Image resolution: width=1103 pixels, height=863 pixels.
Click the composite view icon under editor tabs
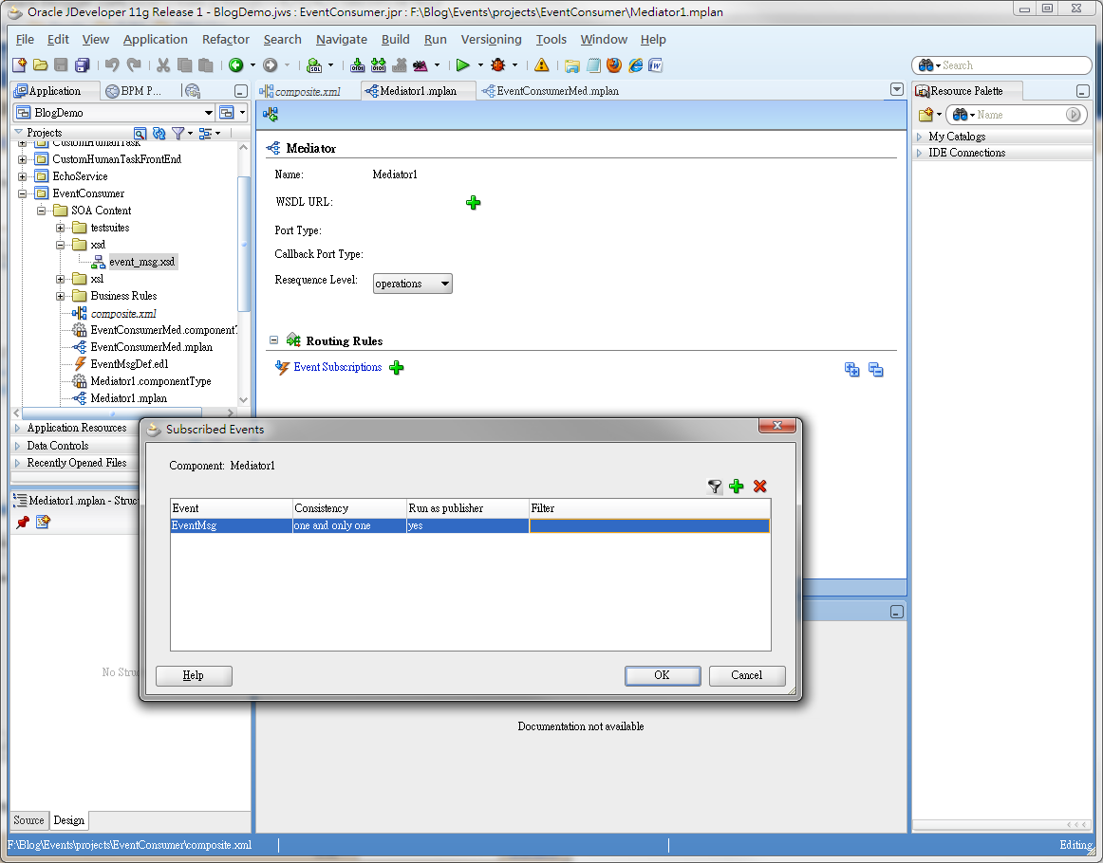(x=271, y=114)
